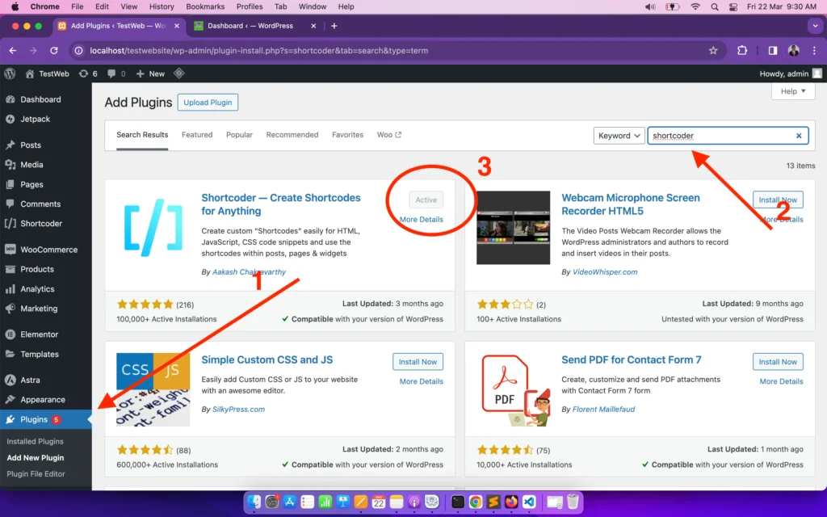Bookmark this page with the star icon
Image resolution: width=827 pixels, height=517 pixels.
pos(713,51)
